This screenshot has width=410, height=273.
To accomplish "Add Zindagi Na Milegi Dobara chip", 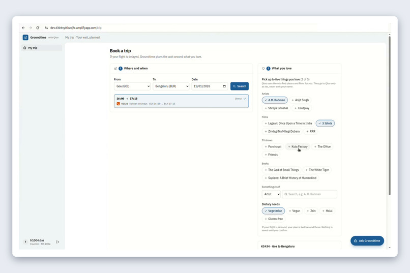I will (x=282, y=131).
